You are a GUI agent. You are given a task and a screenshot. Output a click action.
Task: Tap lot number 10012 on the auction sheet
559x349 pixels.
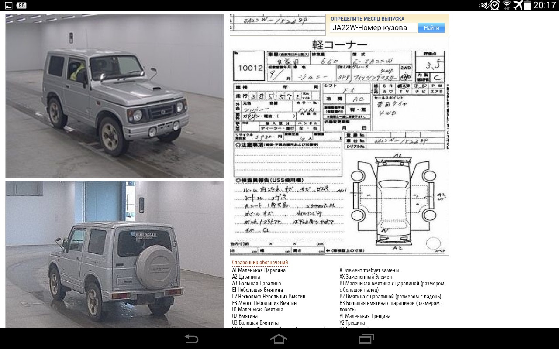tap(250, 68)
